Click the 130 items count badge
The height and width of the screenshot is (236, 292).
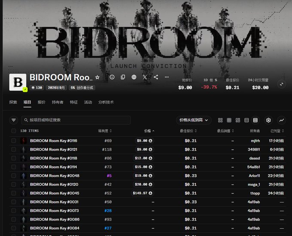coord(36,88)
